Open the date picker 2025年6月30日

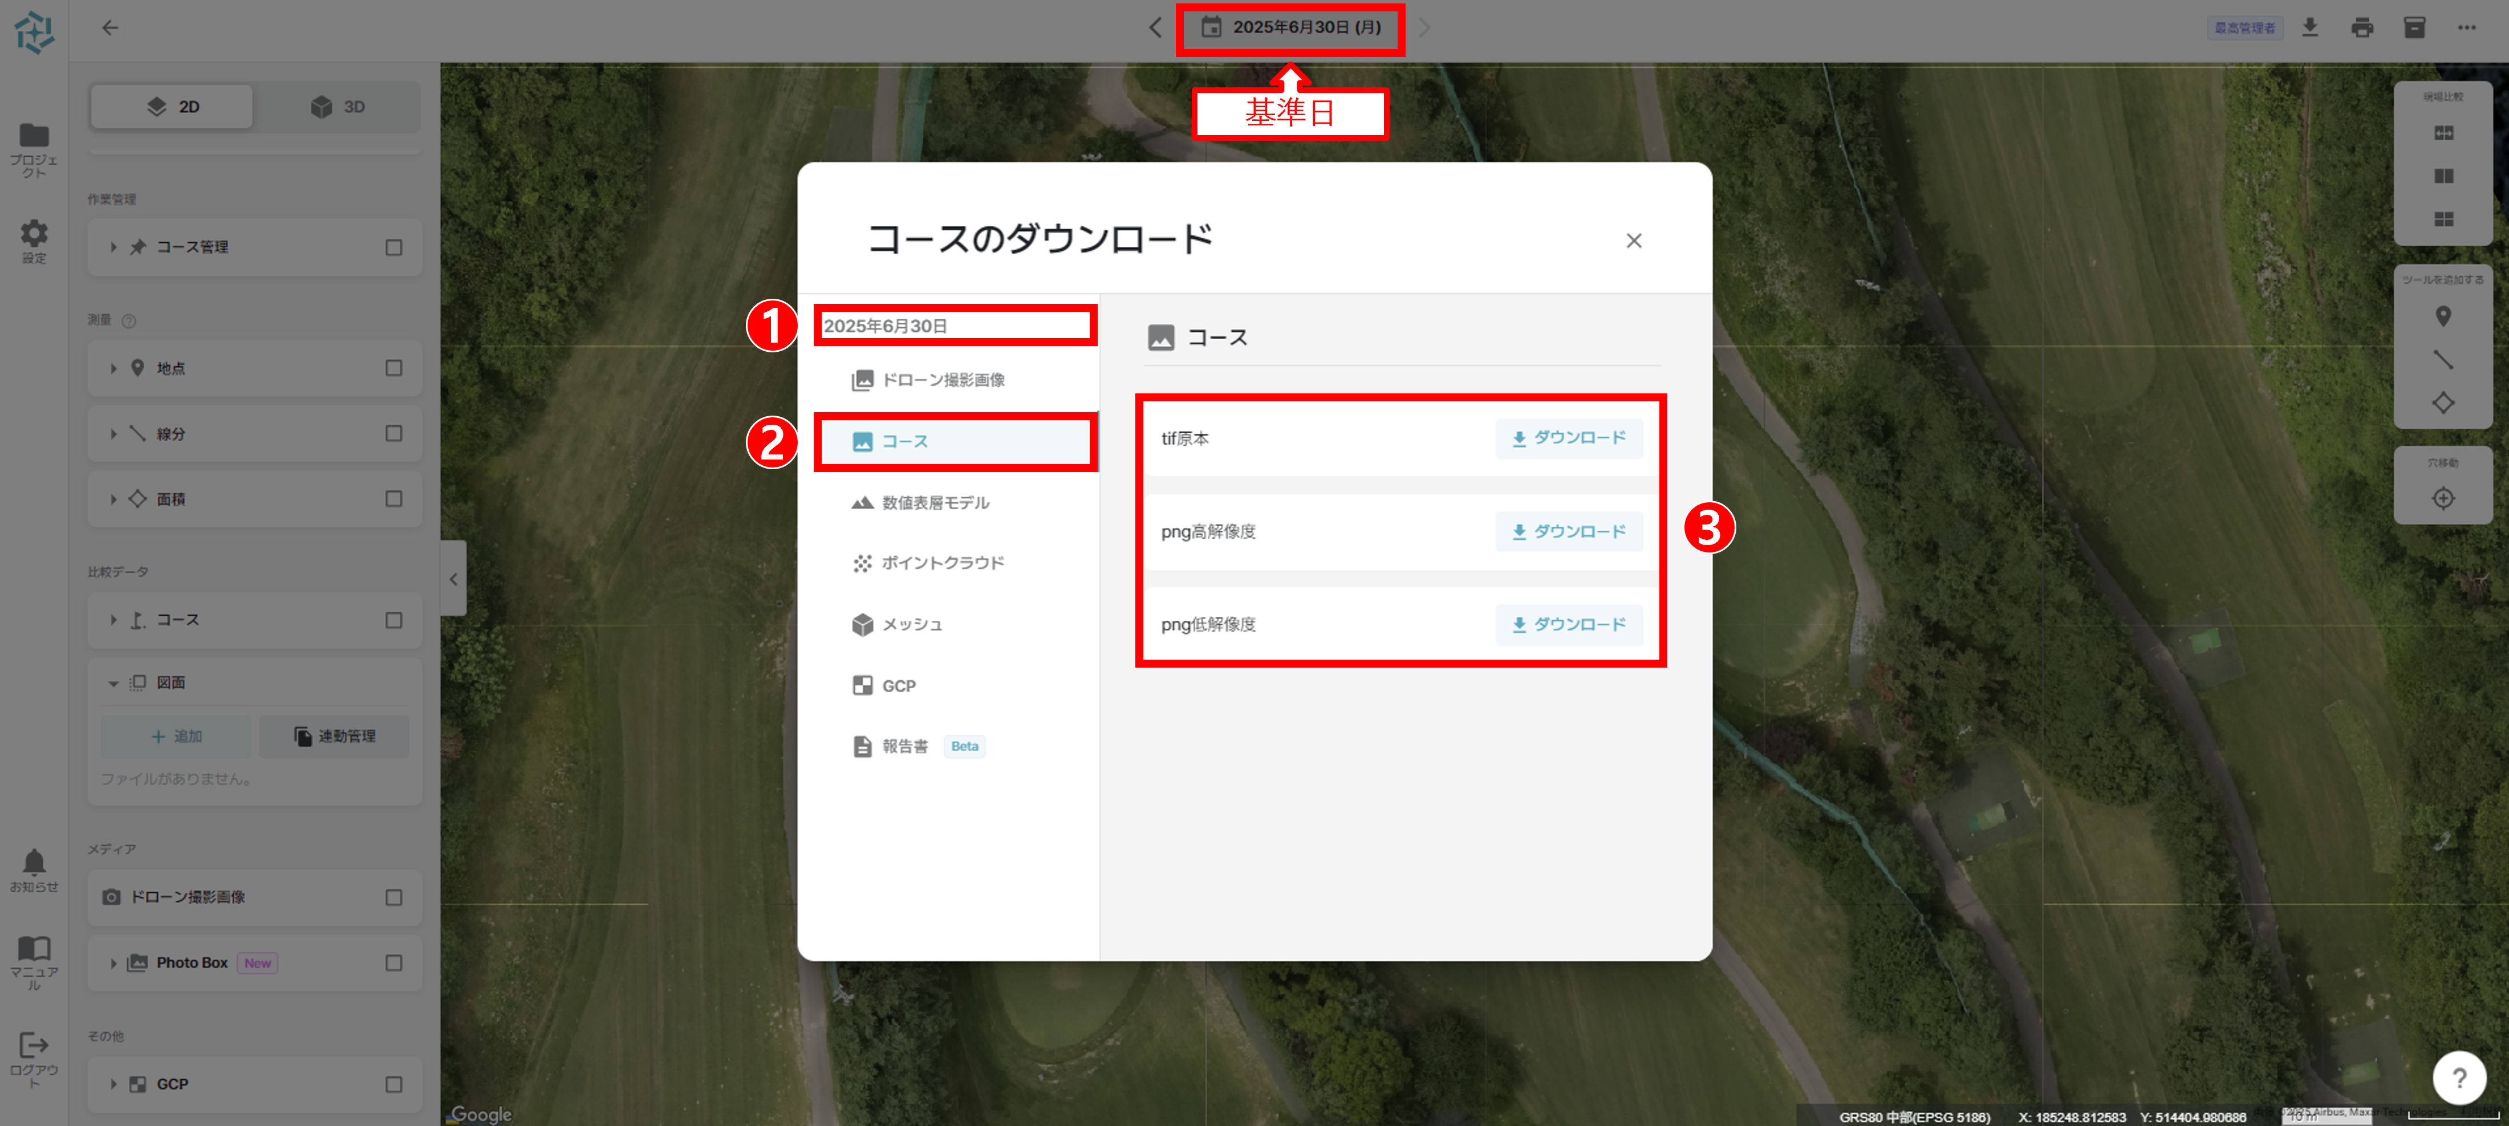[1289, 29]
